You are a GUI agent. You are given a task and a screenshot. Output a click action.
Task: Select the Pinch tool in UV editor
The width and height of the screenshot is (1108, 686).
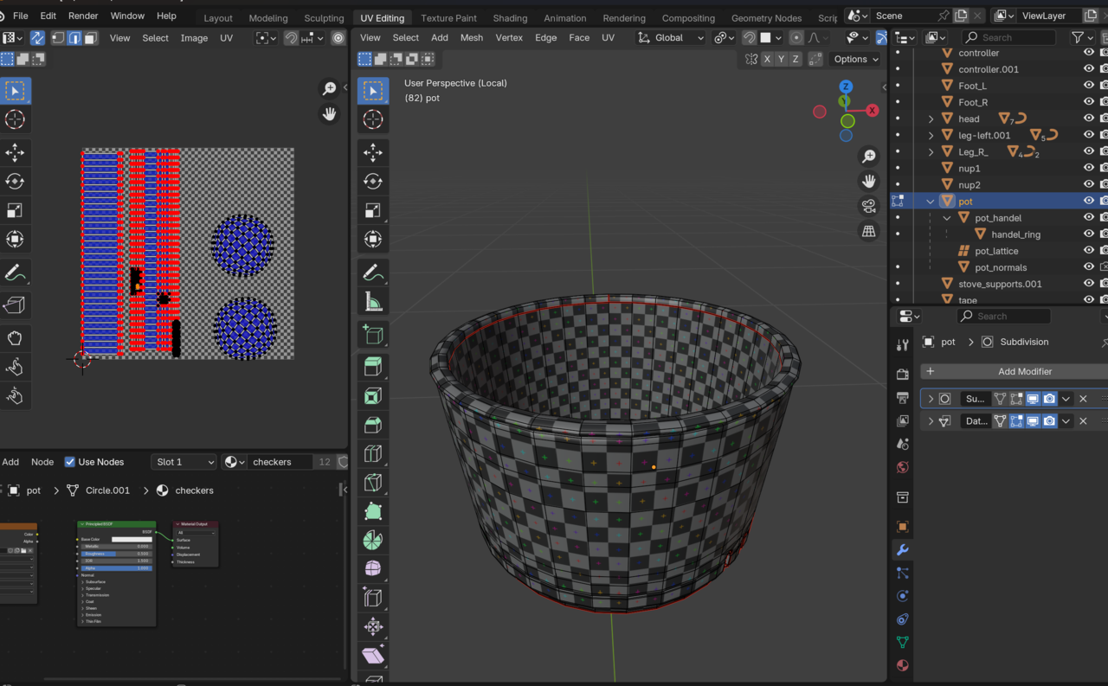(x=15, y=396)
